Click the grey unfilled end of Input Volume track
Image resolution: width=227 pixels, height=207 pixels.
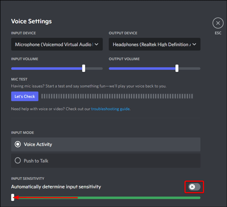click(x=95, y=69)
